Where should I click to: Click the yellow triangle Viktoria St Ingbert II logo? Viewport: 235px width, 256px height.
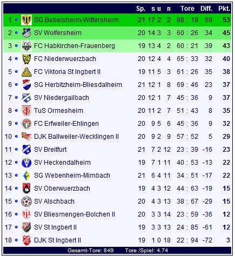(26, 72)
